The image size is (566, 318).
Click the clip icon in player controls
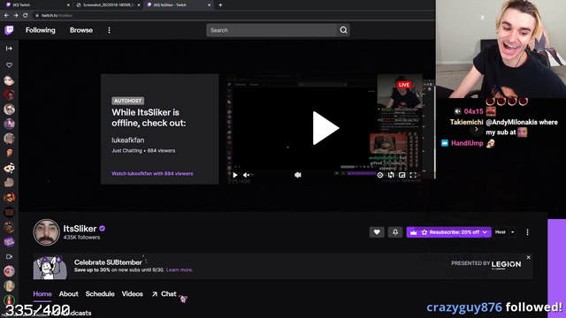pyautogui.click(x=391, y=175)
